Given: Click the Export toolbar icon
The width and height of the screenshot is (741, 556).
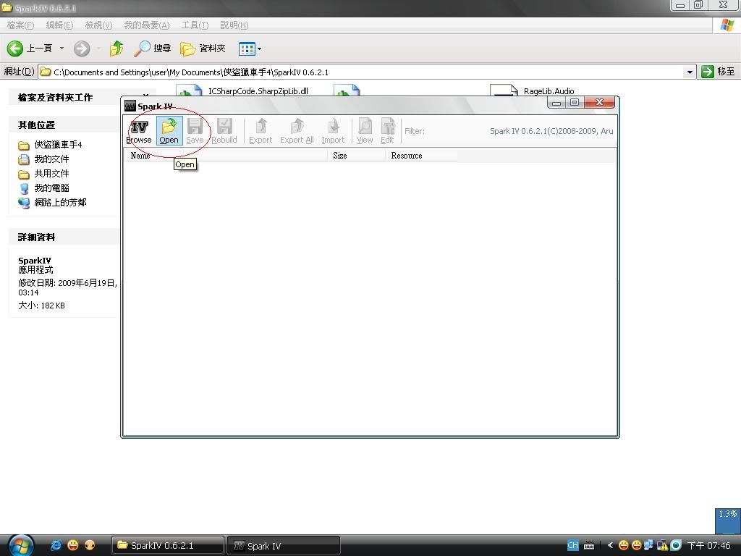Looking at the screenshot, I should 261,131.
